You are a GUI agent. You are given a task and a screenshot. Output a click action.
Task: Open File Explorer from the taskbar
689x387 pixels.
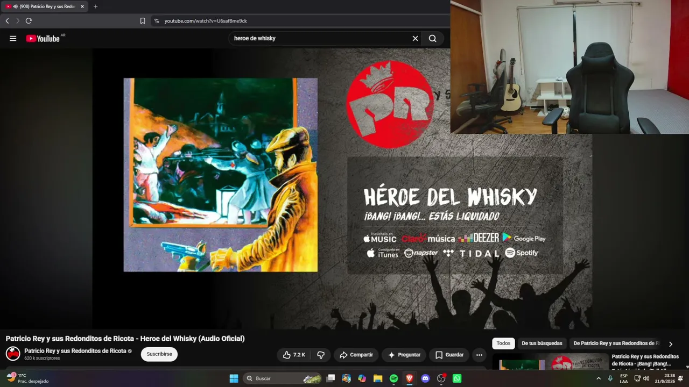[x=378, y=378]
